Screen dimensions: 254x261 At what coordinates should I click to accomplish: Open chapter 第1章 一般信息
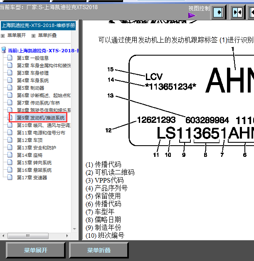33,58
